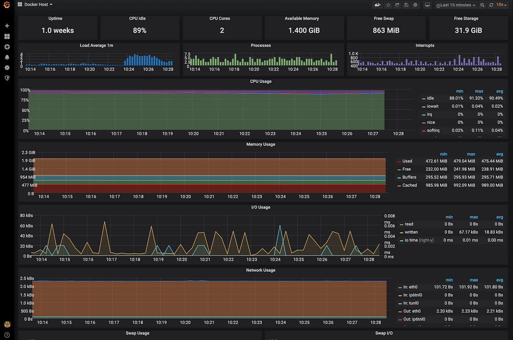Open the Help question mark icon
This screenshot has width=513, height=340.
[x=7, y=335]
